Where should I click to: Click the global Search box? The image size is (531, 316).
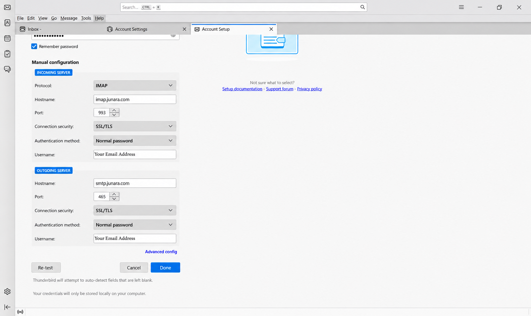tap(243, 7)
